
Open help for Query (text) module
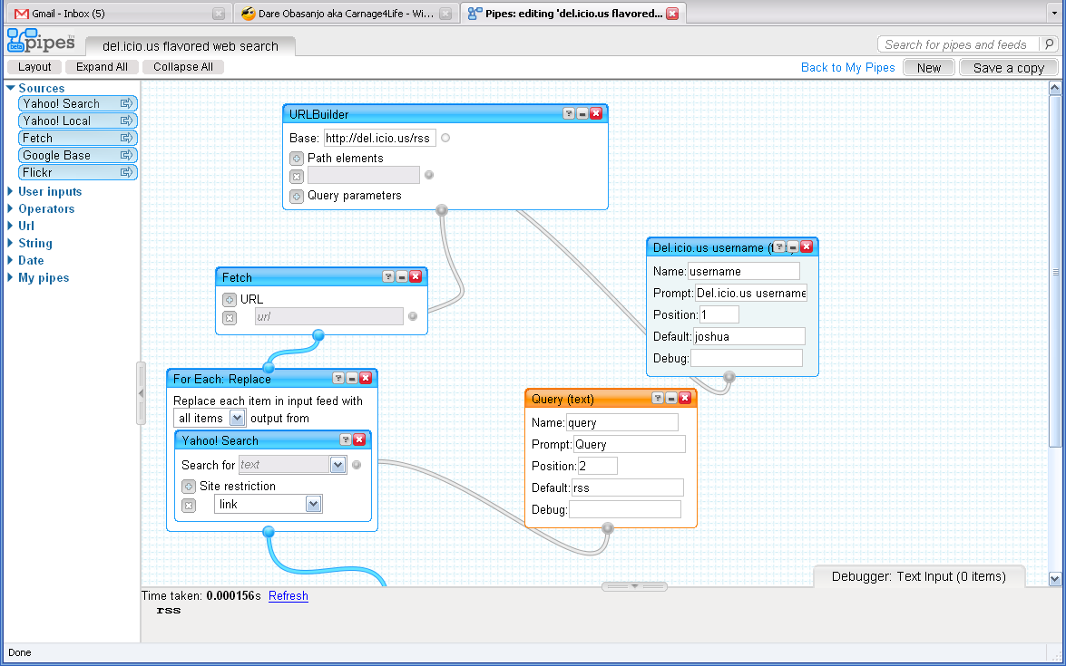click(x=658, y=398)
